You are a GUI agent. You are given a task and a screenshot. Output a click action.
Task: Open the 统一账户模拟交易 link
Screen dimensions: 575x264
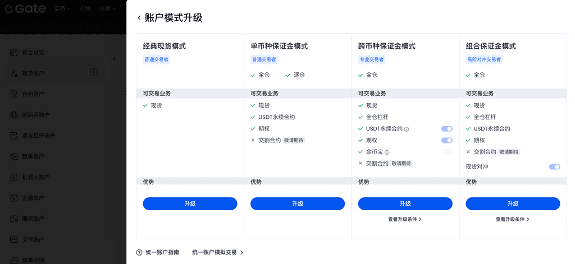(217, 253)
